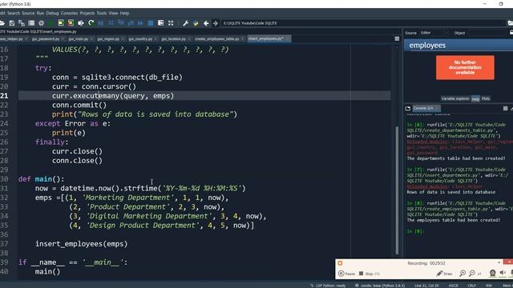Open the Consoles menu
513x288 pixels.
coord(69,13)
